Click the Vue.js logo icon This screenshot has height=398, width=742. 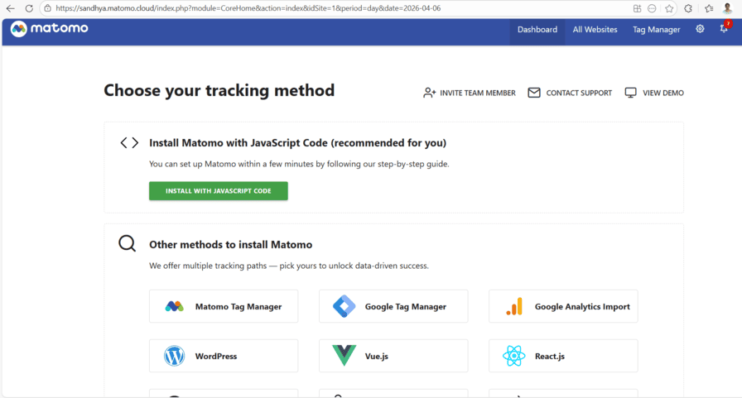(x=344, y=356)
